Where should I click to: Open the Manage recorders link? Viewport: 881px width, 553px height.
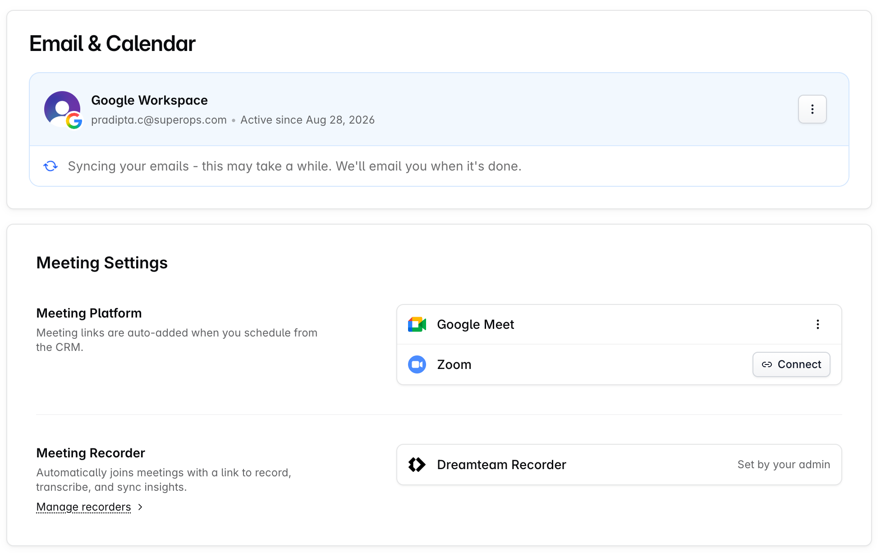tap(84, 507)
